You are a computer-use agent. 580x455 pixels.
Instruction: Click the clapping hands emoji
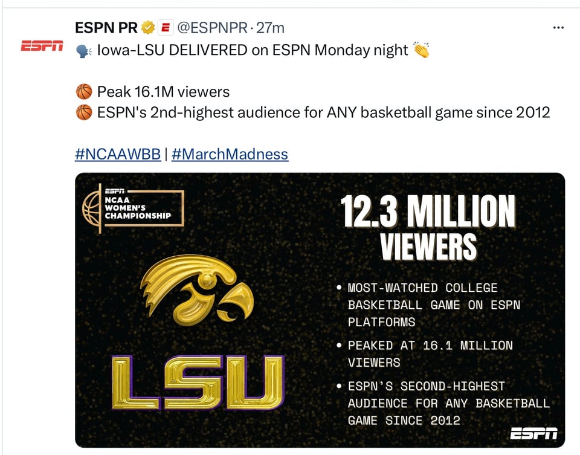pos(421,51)
